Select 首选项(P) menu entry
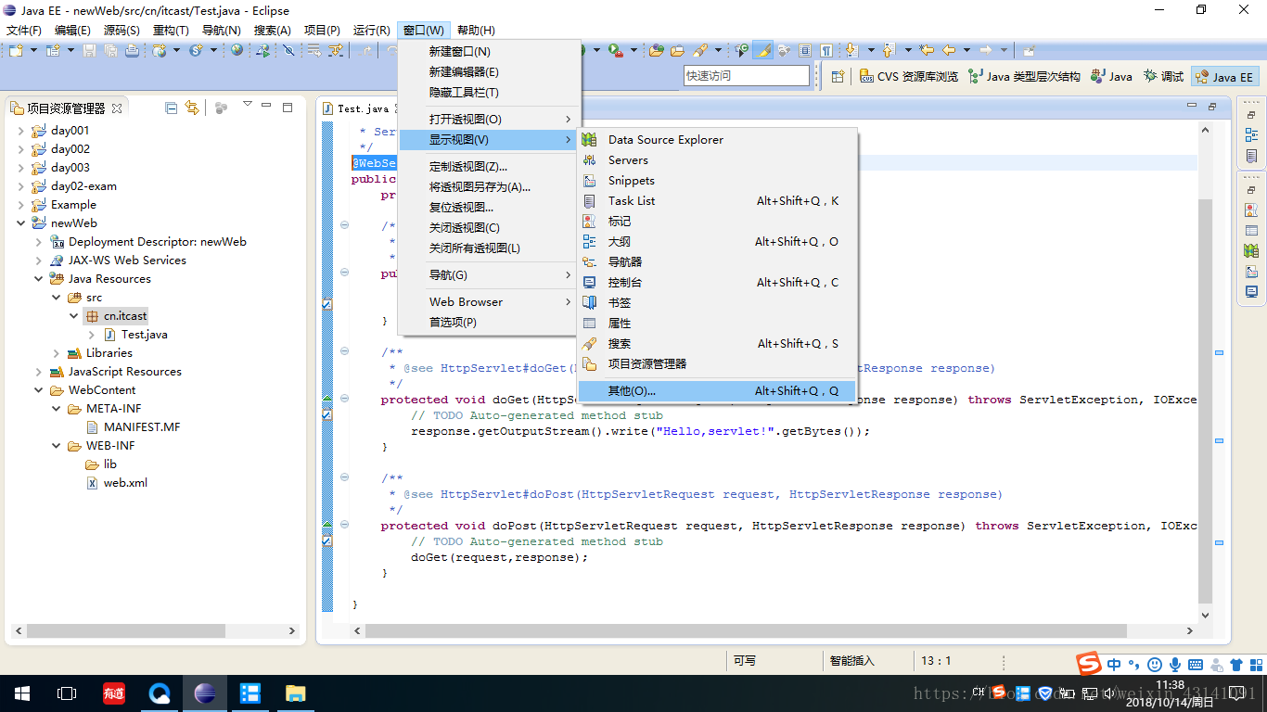The image size is (1267, 712). pos(489,323)
